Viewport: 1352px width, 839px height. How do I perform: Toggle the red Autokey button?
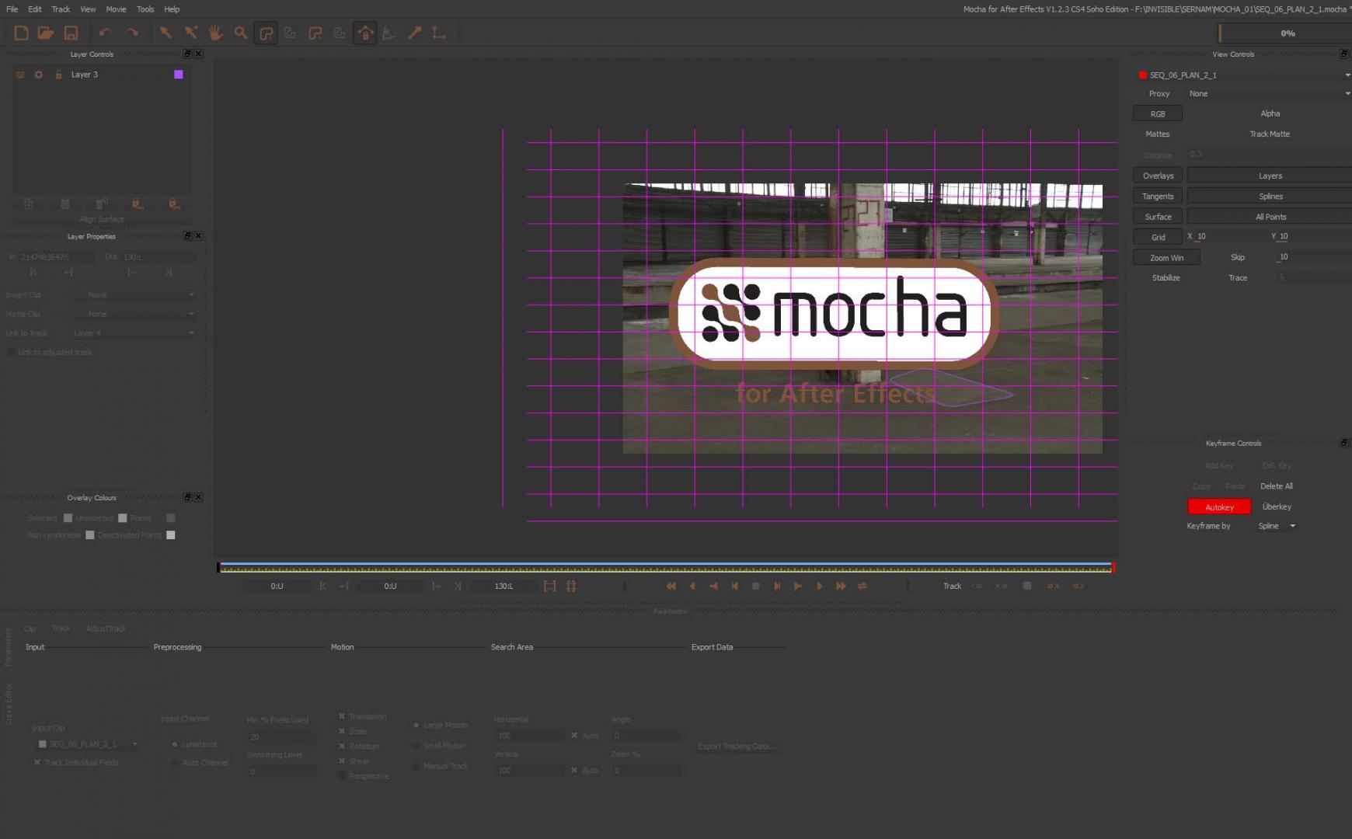[x=1218, y=507]
